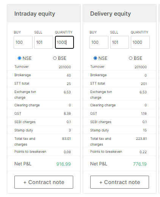160x197 pixels.
Task: Focus Intraday equity QUANTITY field
Action: (64, 42)
